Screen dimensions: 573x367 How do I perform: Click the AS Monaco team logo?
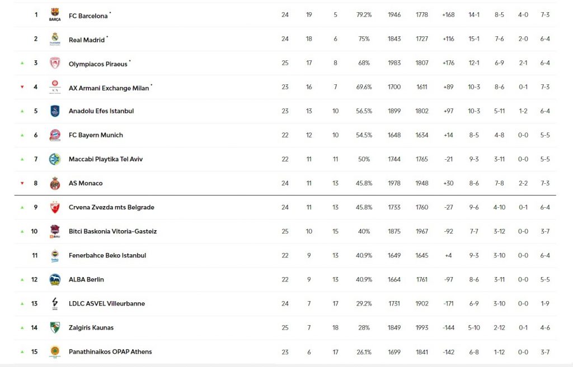point(55,183)
